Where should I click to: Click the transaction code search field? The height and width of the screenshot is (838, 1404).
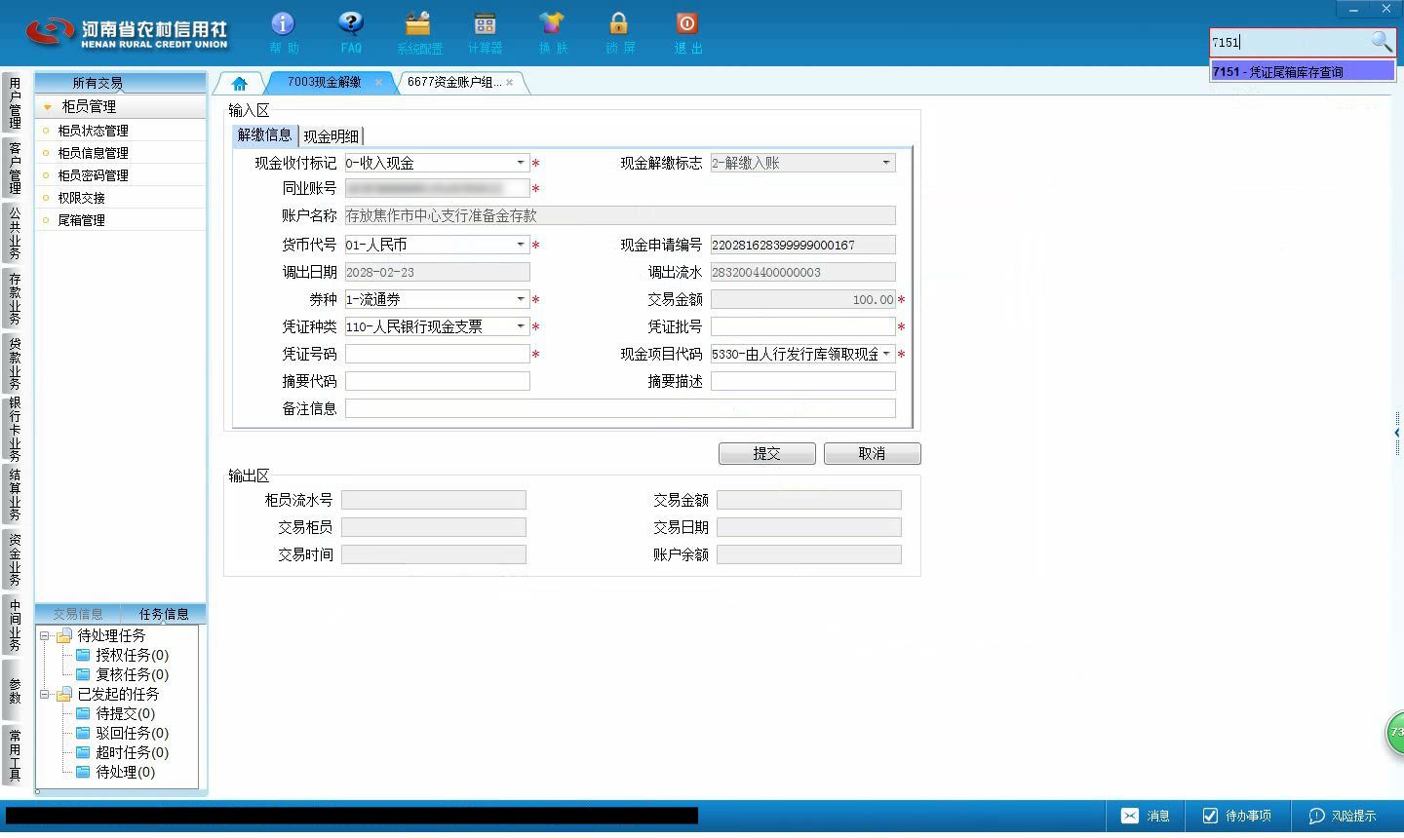point(1290,42)
